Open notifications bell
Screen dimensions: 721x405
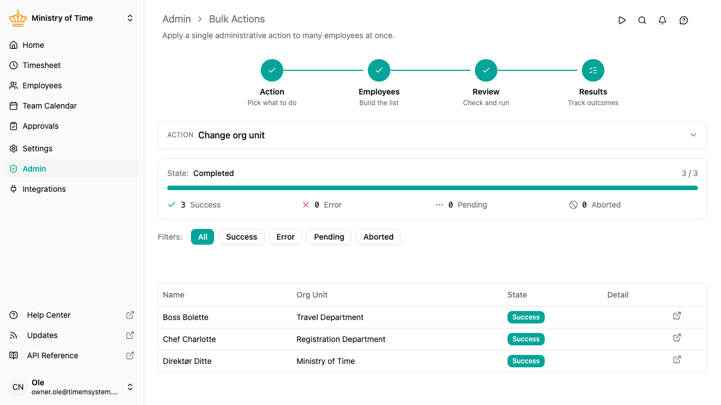tap(662, 20)
